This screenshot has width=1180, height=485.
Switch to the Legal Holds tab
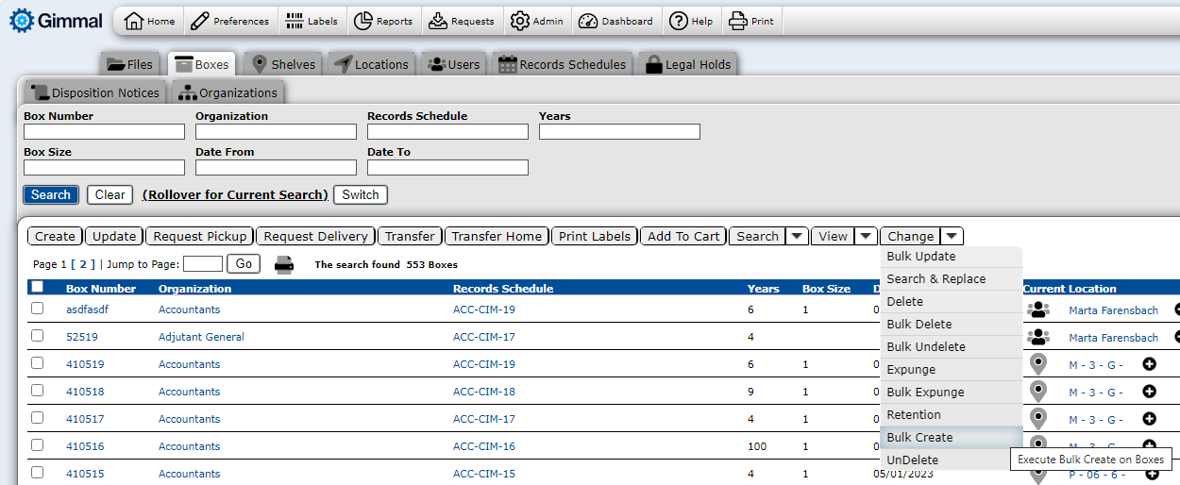tap(687, 64)
